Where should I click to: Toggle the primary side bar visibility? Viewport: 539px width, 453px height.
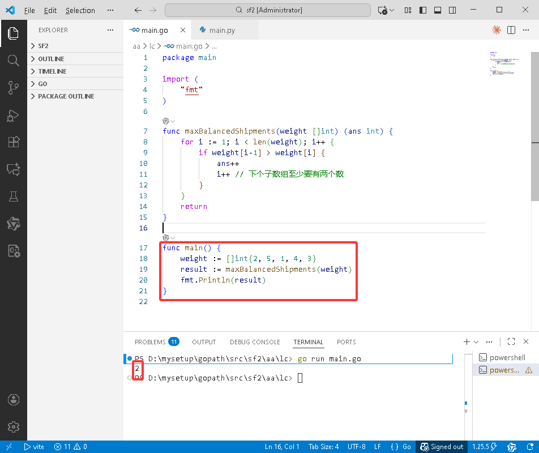[x=423, y=10]
